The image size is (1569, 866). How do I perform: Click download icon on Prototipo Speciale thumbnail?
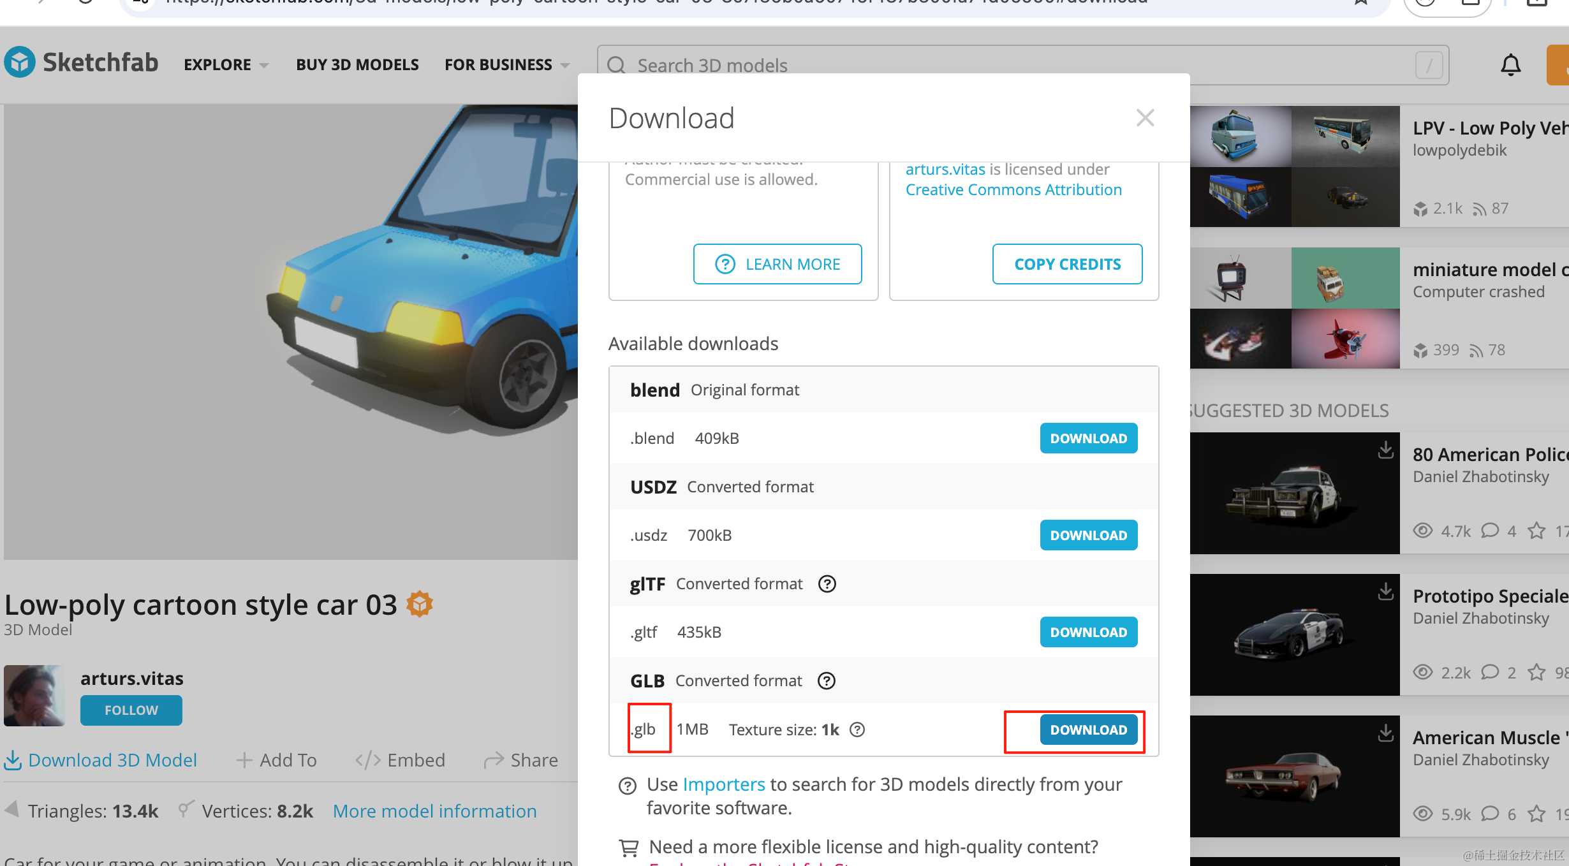1385,592
